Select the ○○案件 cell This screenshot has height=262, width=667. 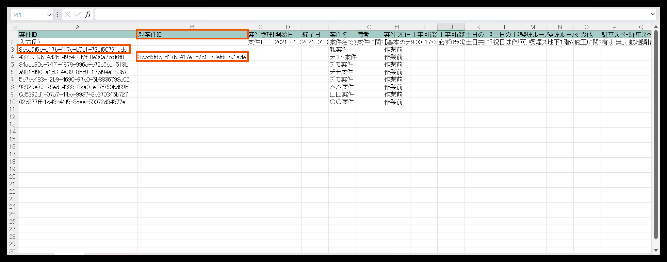point(342,102)
